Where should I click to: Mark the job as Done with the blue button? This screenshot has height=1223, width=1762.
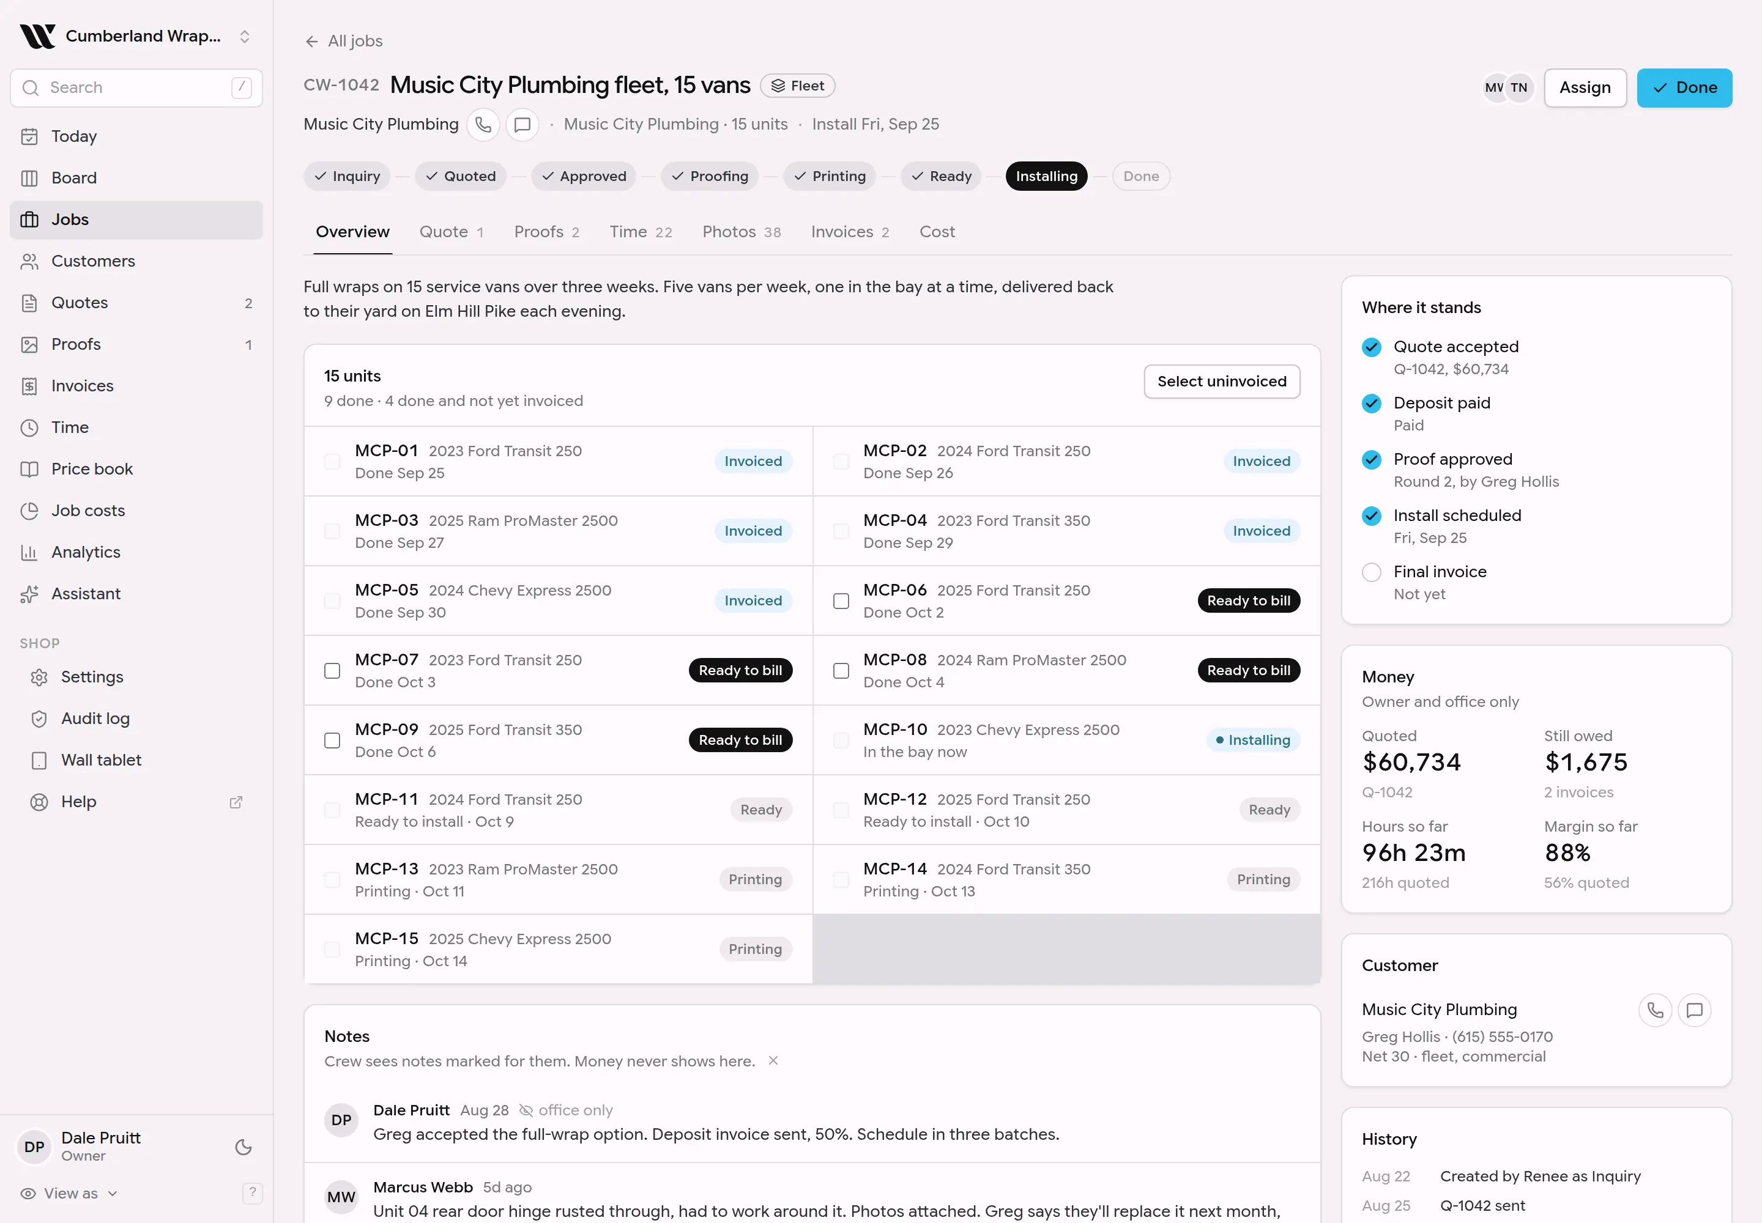click(x=1684, y=87)
